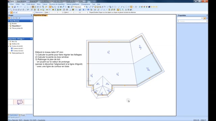Viewport: 216px width, 121px height.
Task: Toggle the Boîte selection mode option
Action: click(x=66, y=12)
